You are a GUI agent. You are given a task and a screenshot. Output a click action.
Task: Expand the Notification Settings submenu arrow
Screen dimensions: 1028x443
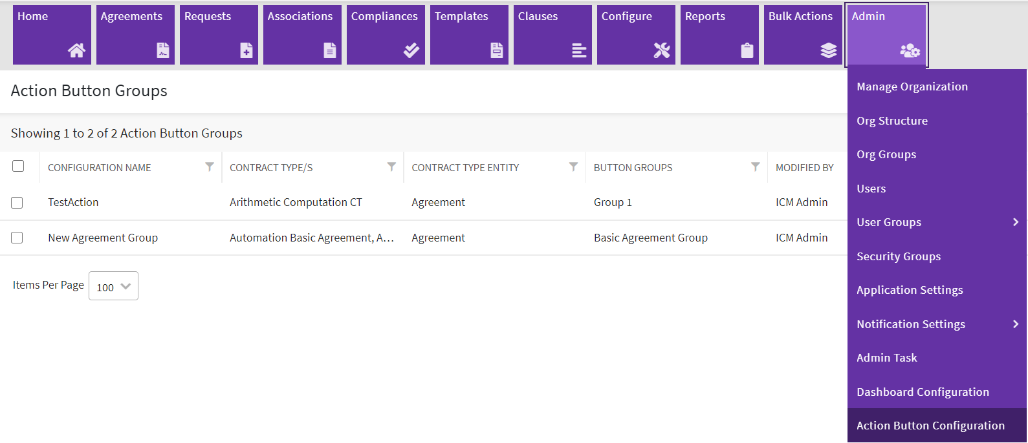1015,324
